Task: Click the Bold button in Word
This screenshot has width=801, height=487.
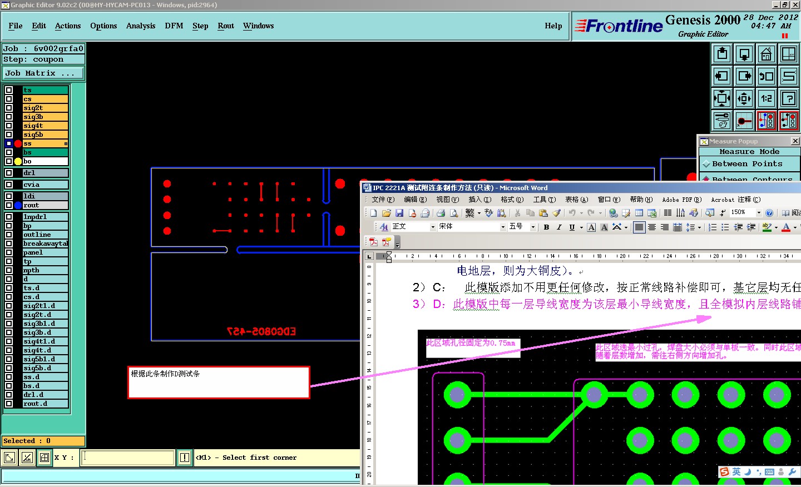Action: coord(546,227)
